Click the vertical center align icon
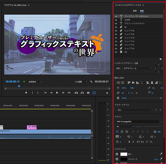 (x=118, y=83)
